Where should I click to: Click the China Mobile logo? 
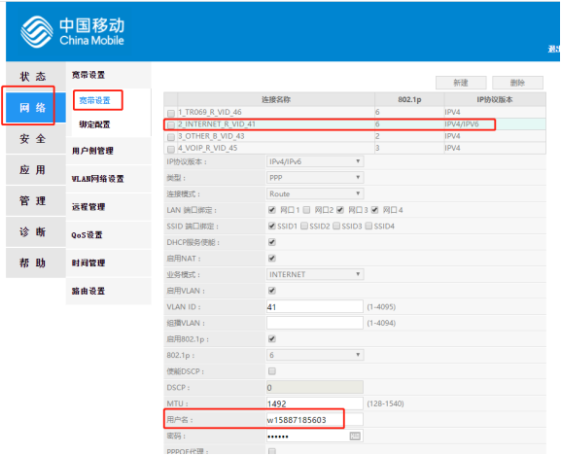pos(72,31)
